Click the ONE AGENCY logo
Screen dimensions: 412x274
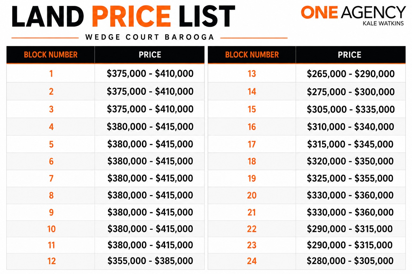(353, 13)
